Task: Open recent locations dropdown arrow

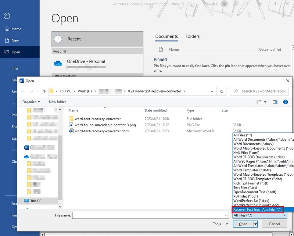Action: point(38,91)
